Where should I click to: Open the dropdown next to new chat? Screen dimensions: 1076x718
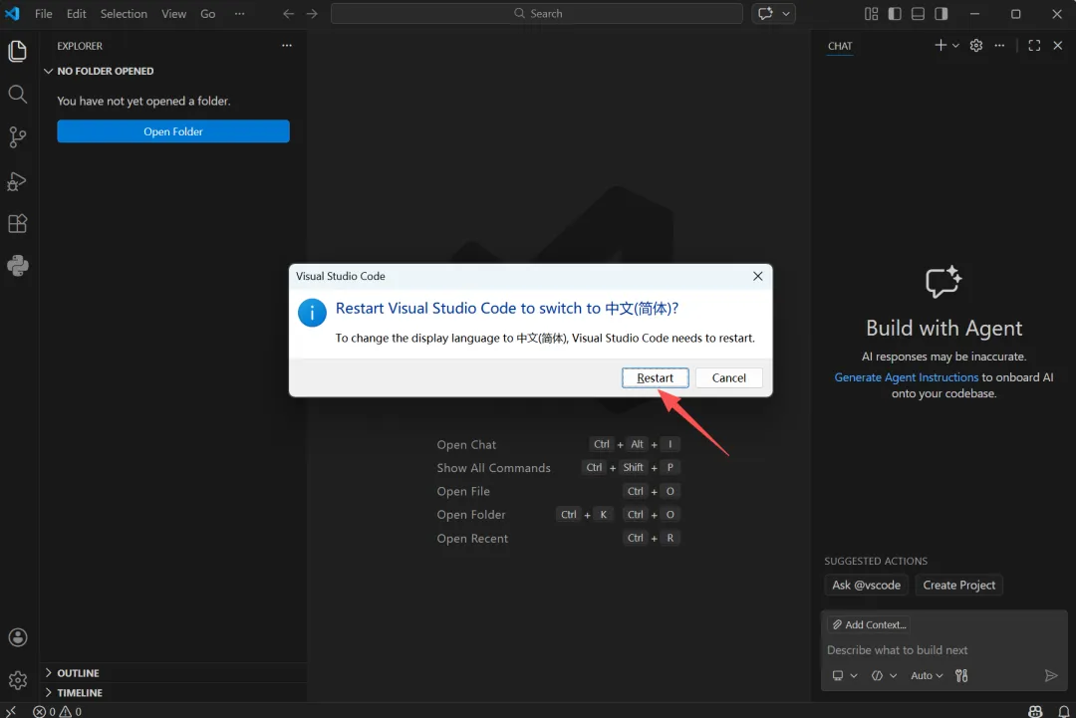(955, 46)
